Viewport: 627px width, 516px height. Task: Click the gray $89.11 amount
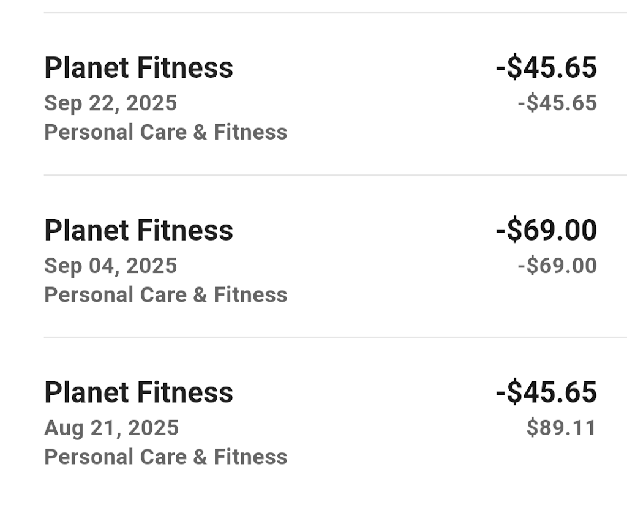pyautogui.click(x=561, y=428)
